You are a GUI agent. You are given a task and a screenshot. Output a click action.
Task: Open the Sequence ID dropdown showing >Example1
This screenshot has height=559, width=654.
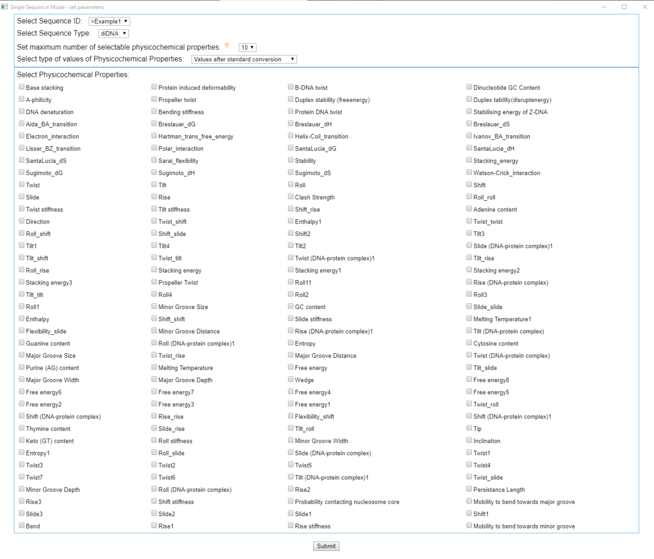(110, 21)
